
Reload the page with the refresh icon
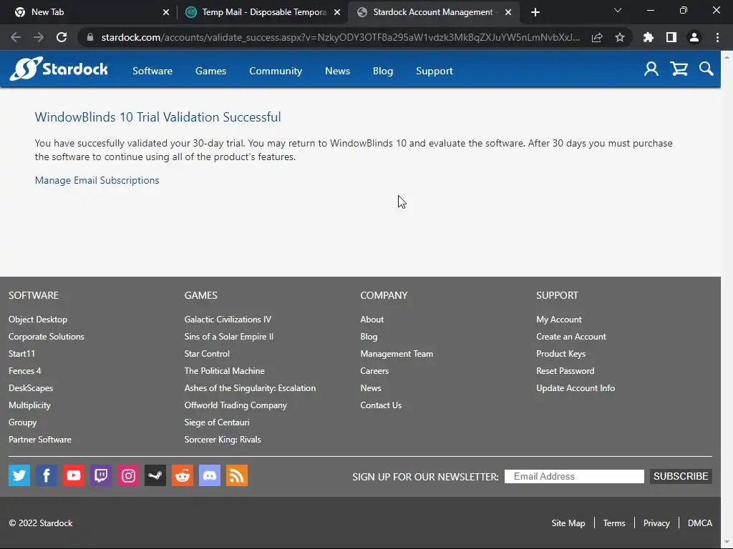tap(62, 37)
